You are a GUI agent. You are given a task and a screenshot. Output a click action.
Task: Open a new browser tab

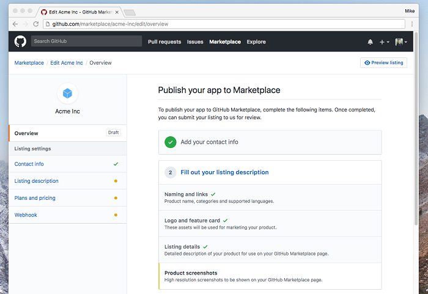click(130, 12)
